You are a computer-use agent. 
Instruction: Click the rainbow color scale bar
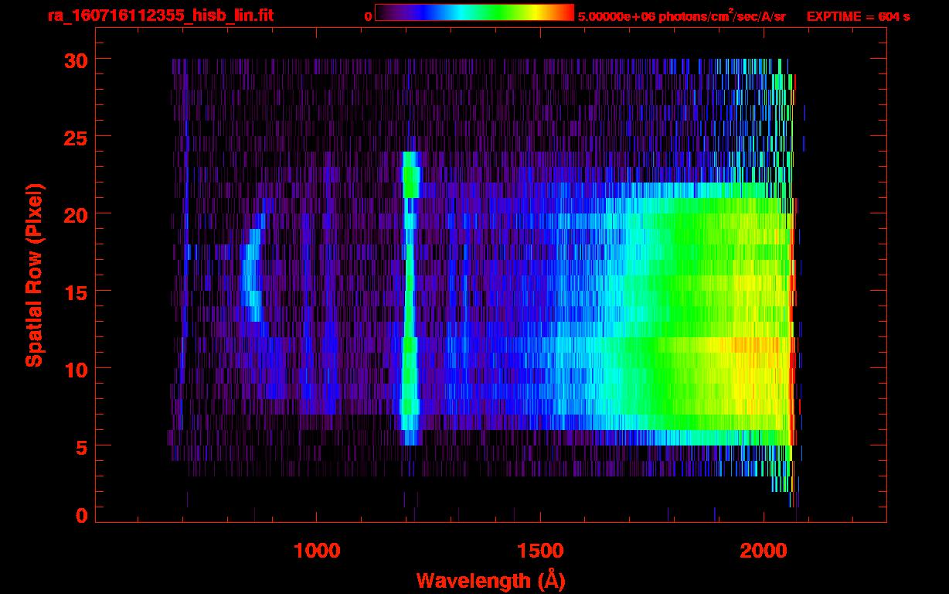(474, 13)
